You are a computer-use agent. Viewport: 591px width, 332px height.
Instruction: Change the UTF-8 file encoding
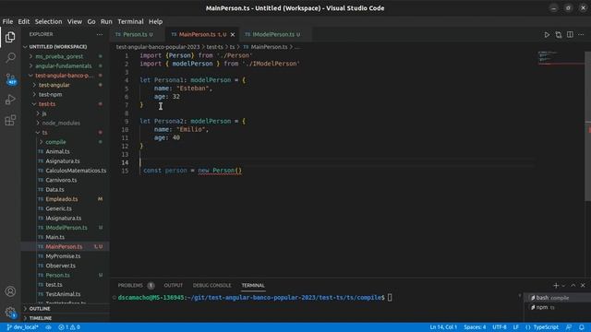click(500, 327)
